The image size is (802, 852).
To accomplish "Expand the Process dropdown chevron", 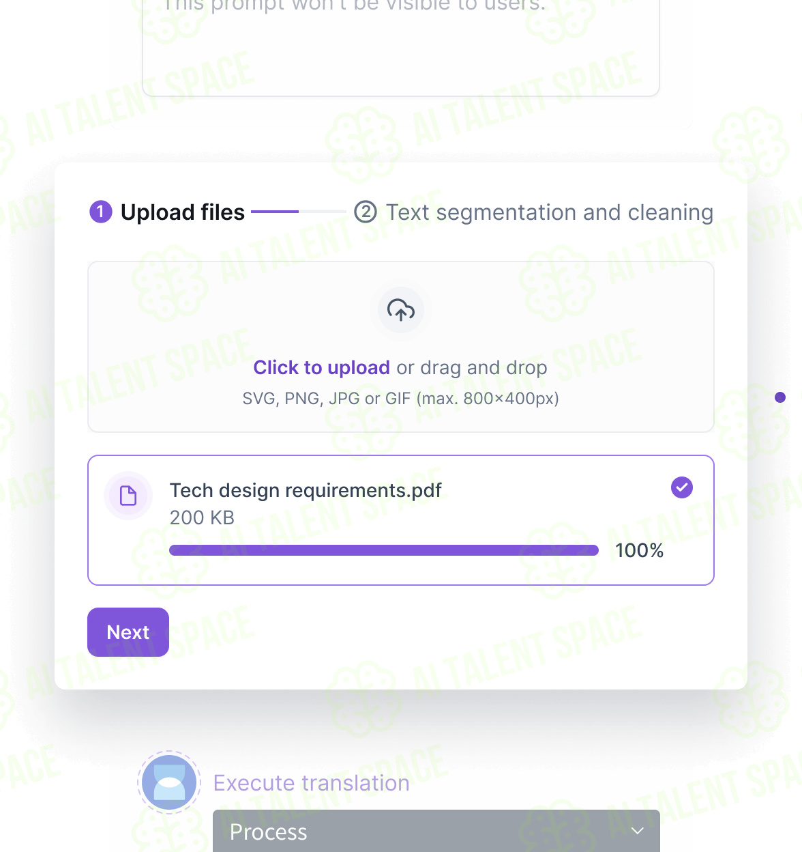I will coord(638,831).
